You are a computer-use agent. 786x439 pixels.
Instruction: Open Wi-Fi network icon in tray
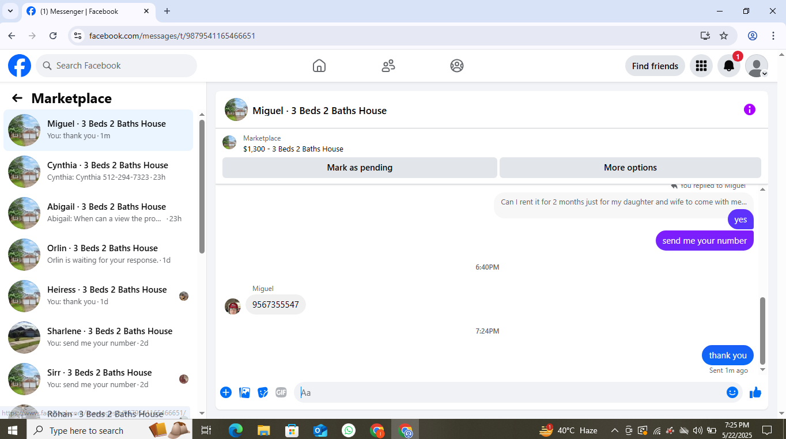pyautogui.click(x=657, y=430)
